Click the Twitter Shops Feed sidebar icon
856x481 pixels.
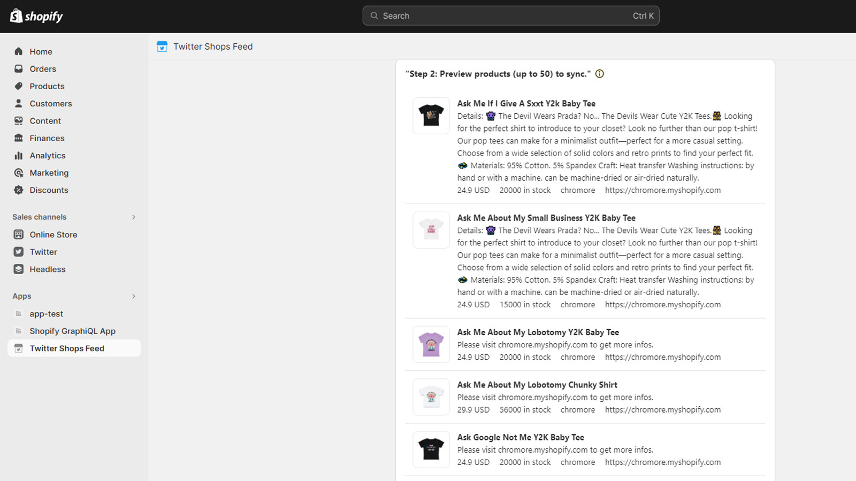click(19, 348)
